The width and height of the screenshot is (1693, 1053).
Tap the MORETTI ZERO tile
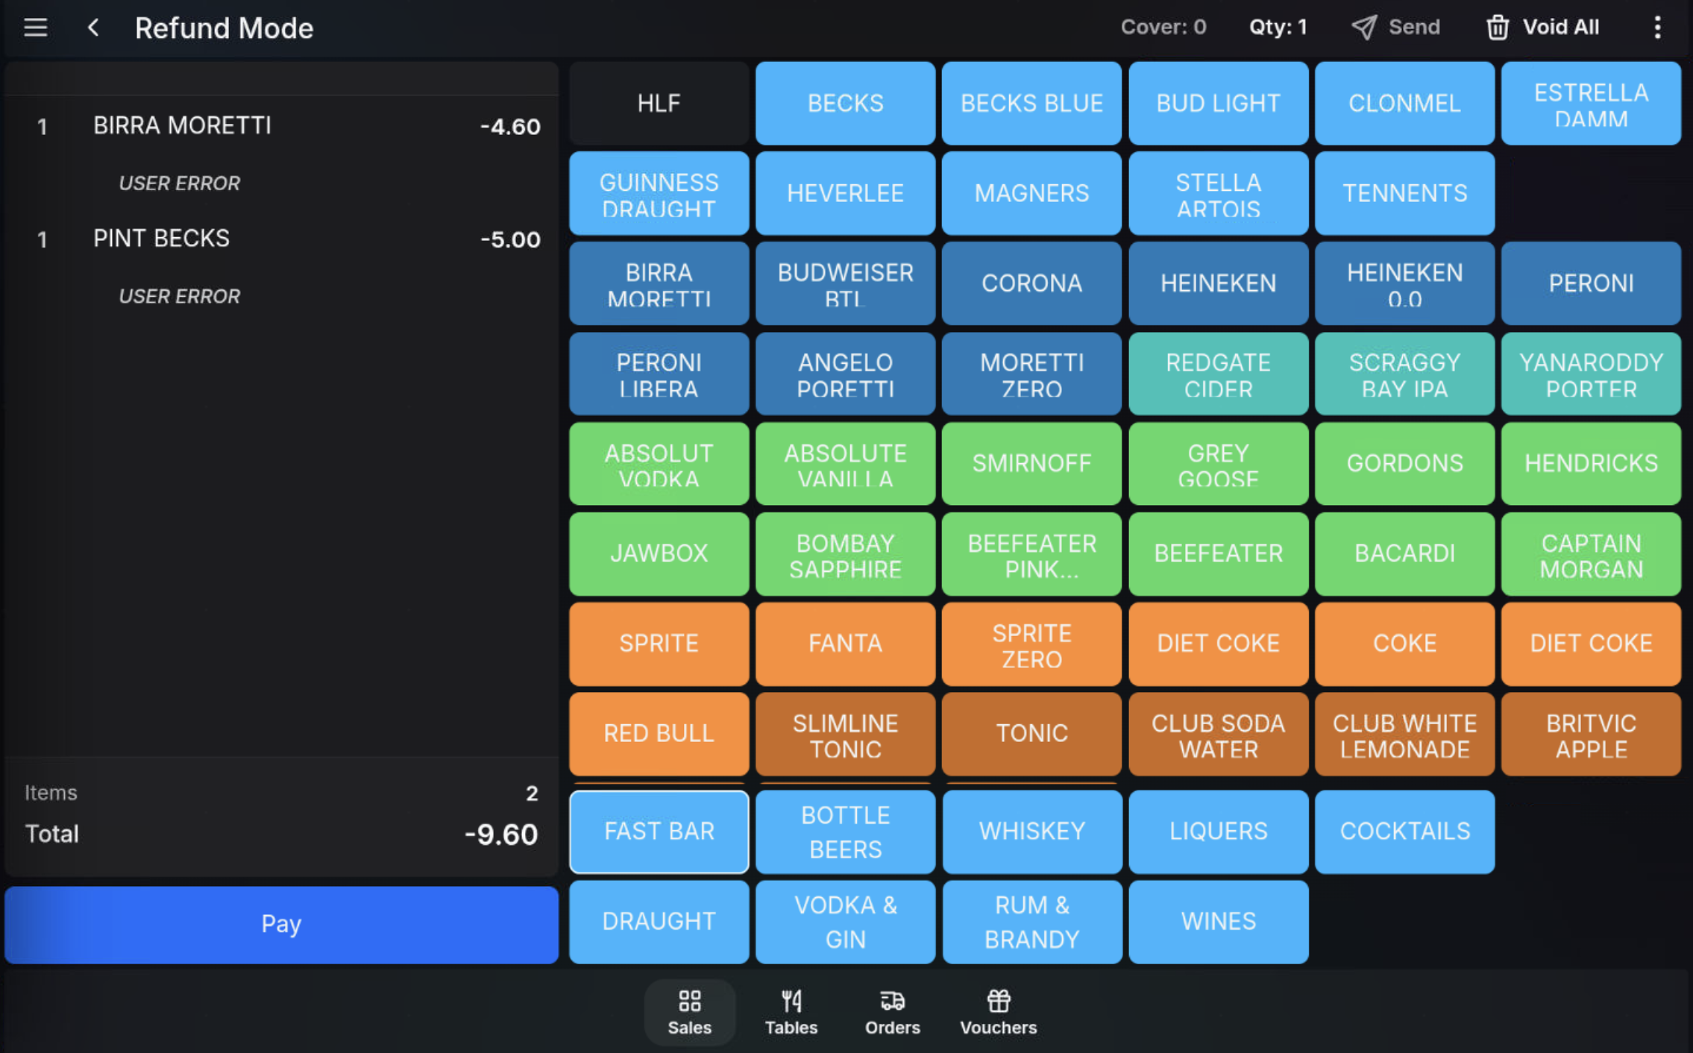click(1031, 374)
